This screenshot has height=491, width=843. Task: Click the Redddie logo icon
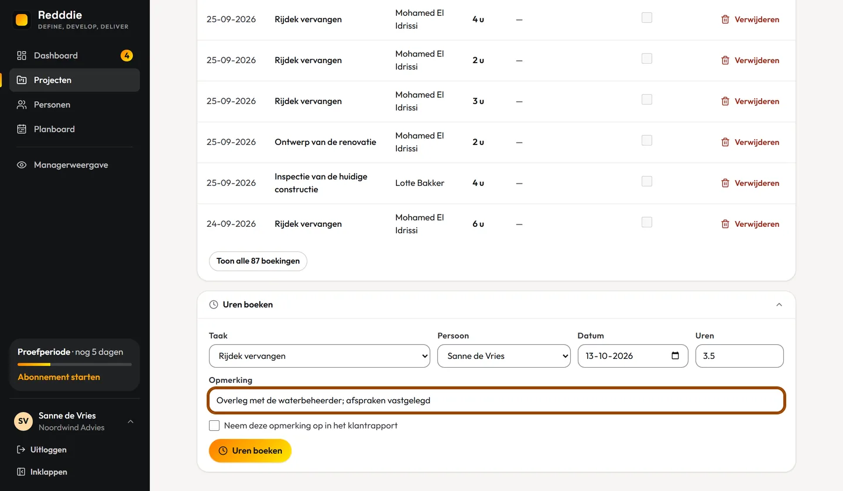(22, 20)
